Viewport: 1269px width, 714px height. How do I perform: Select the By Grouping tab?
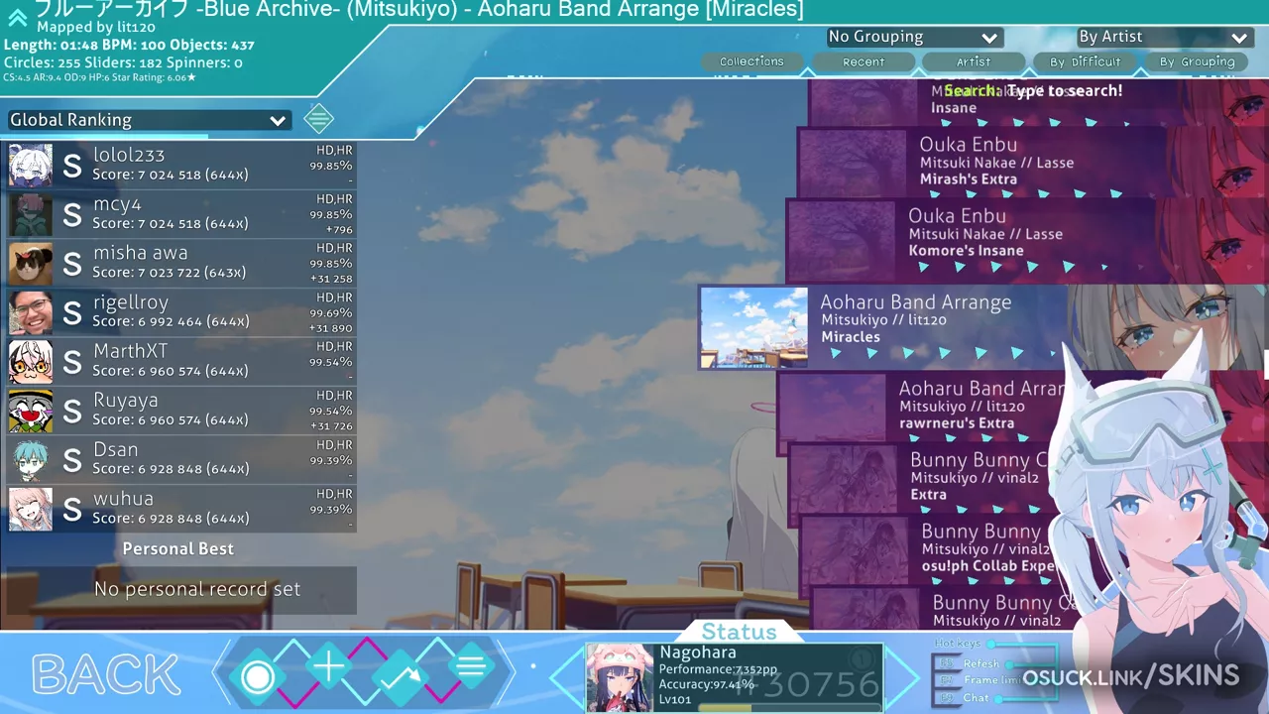coord(1197,61)
